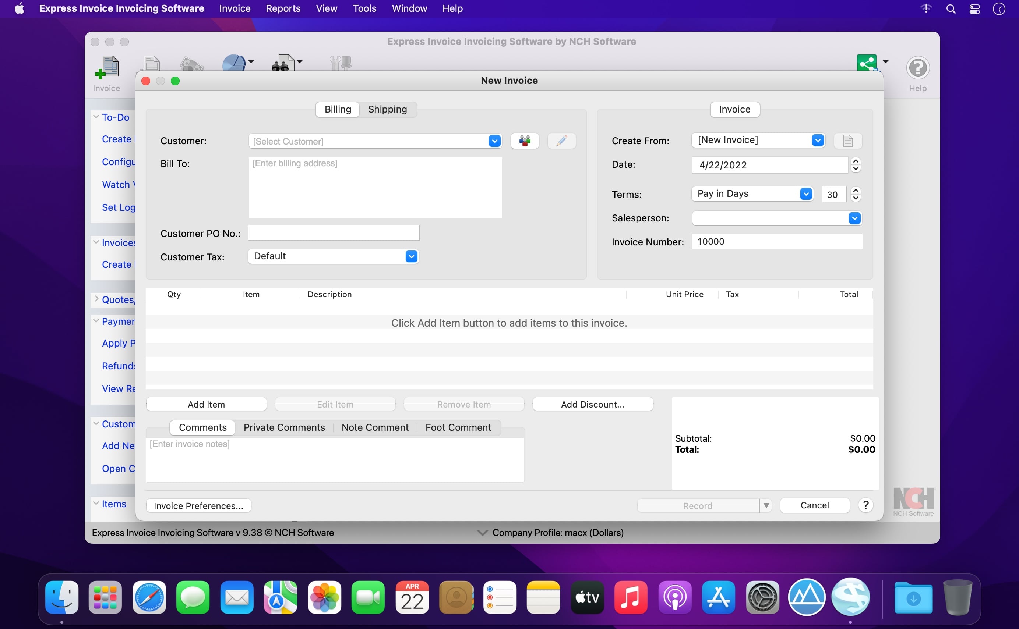Select the Billing tab
1019x629 pixels.
[x=338, y=109]
